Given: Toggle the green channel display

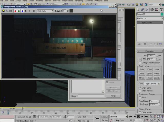Looking at the screenshot, I should [x=19, y=11].
